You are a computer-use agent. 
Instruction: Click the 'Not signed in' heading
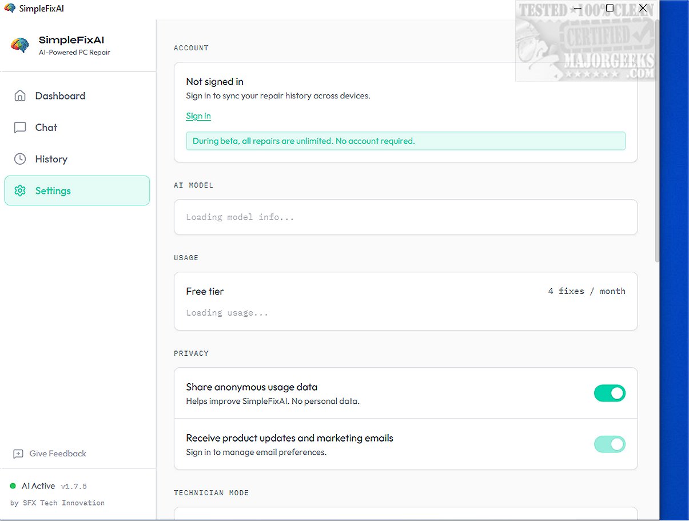(x=214, y=82)
